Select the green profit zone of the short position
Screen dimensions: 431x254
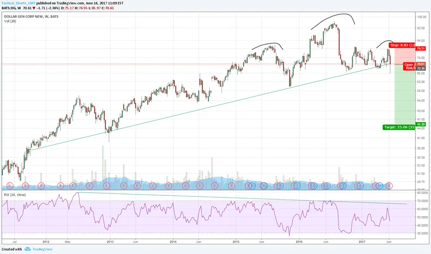click(405, 95)
